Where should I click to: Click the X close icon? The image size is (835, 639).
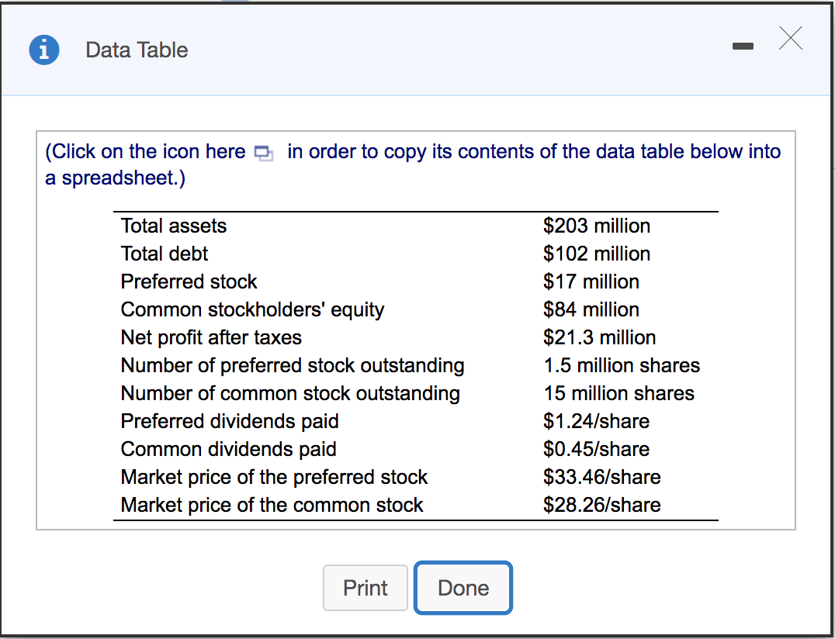click(790, 39)
